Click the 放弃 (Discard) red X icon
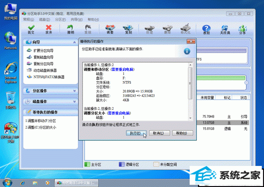The width and height of the screenshot is (264, 187). tap(49, 29)
